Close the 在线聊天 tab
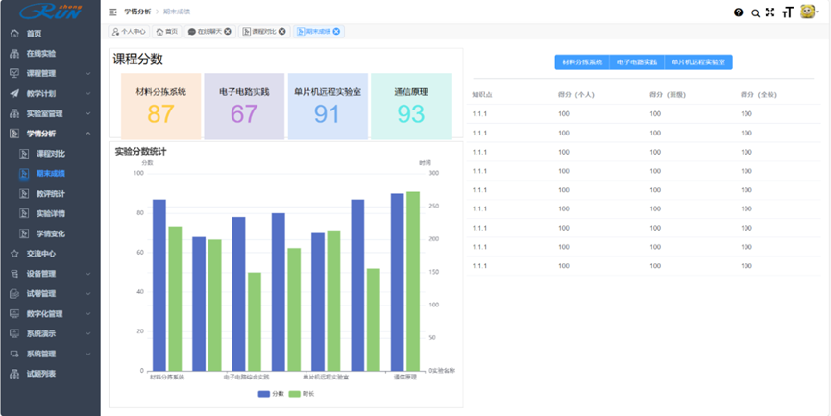The width and height of the screenshot is (831, 416). (228, 32)
